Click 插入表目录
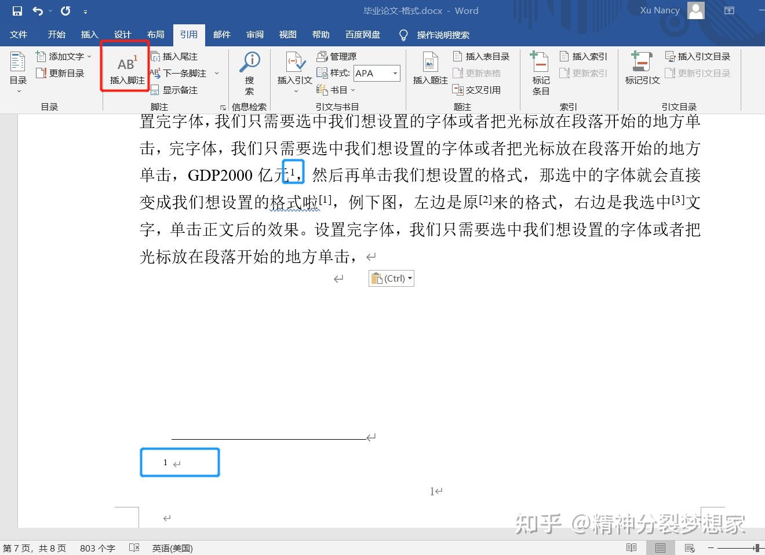The image size is (765, 555). (482, 56)
